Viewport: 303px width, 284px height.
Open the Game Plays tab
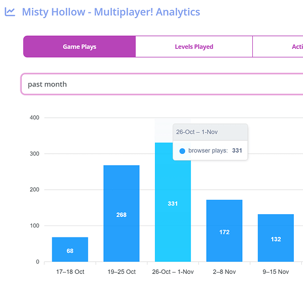[x=79, y=47]
